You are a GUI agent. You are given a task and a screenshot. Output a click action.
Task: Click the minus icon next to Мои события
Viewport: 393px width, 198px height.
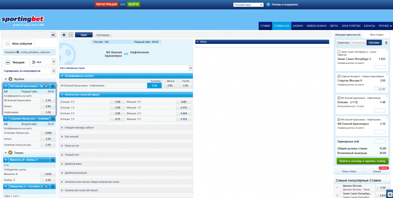(x=8, y=44)
